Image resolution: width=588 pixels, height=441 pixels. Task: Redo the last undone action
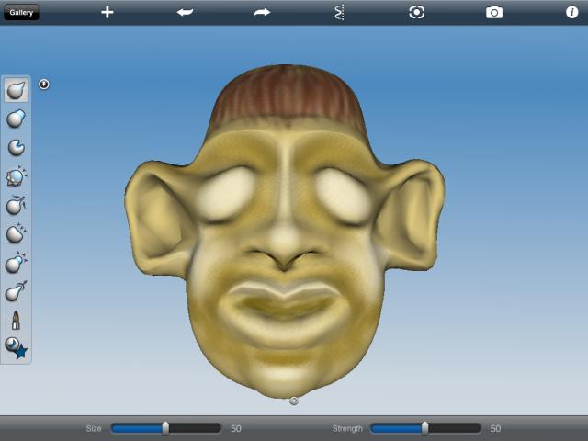tap(262, 13)
